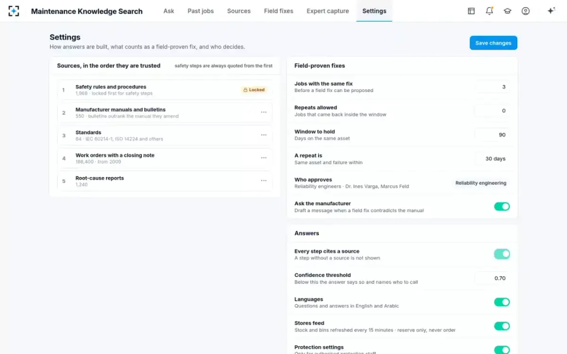
Task: Open the layout panel icon
Action: (x=471, y=11)
